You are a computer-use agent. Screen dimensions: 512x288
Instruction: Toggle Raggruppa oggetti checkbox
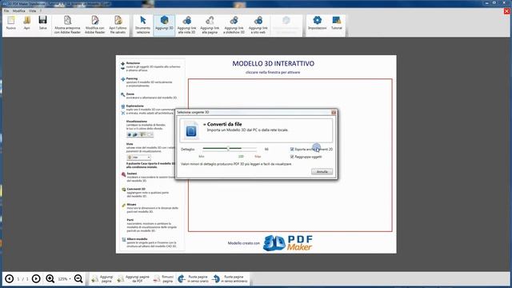(x=292, y=157)
